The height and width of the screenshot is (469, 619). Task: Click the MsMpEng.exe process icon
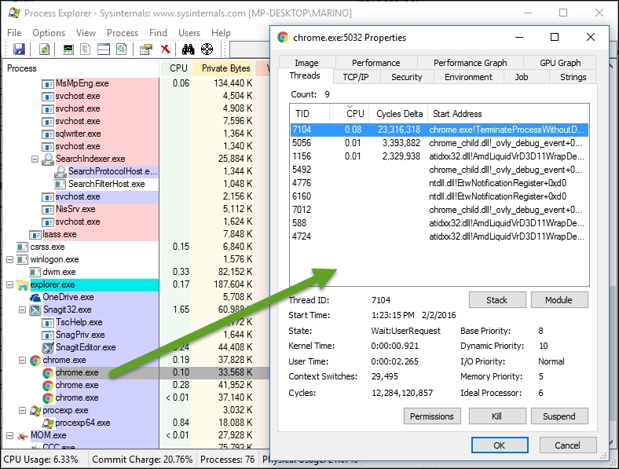coord(48,84)
